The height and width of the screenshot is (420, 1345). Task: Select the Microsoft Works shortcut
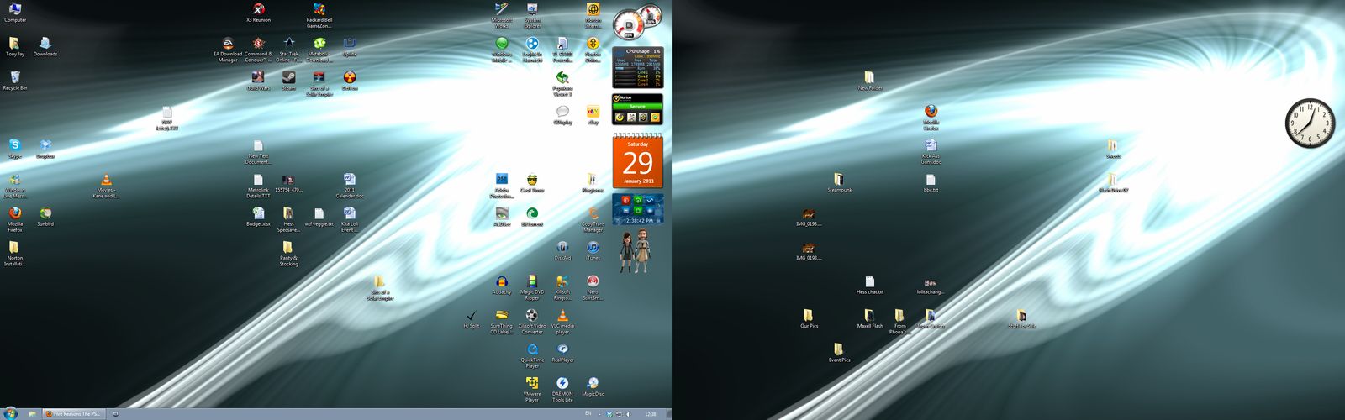[x=502, y=15]
